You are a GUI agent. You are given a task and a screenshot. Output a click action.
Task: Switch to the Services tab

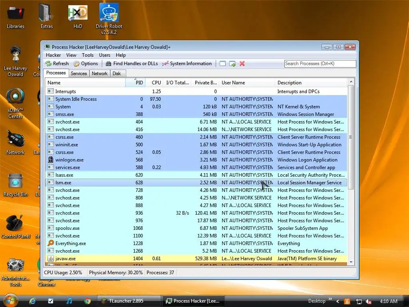tap(79, 74)
